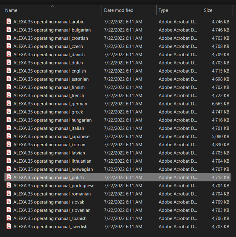Click the PDF icon of the bulgarian manual
The width and height of the screenshot is (236, 237).
point(9,29)
